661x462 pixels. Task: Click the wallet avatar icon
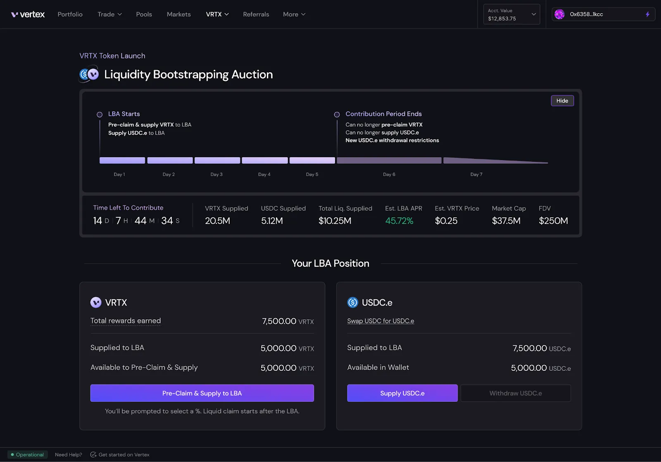[560, 14]
